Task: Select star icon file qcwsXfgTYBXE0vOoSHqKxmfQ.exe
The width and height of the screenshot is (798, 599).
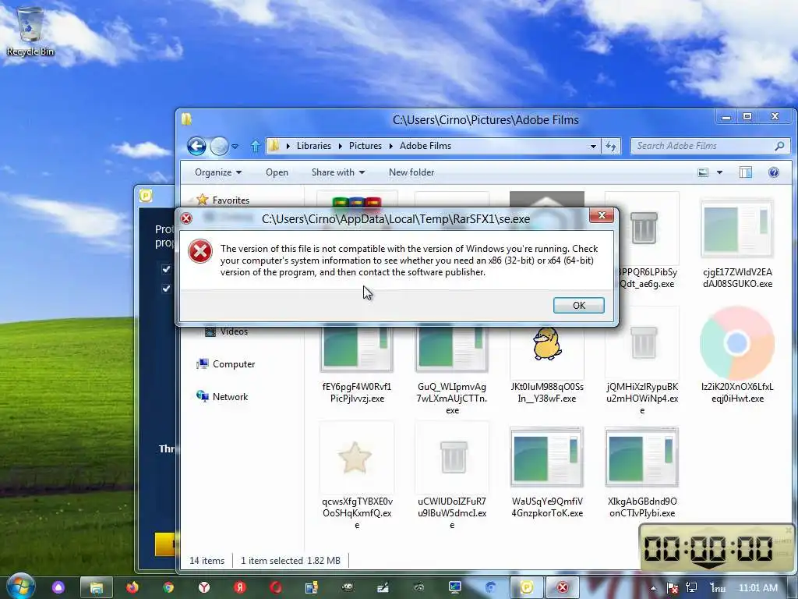Action: tap(357, 477)
